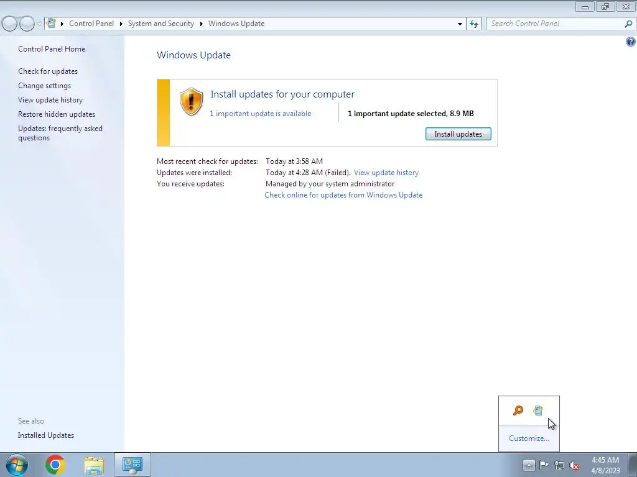
Task: Click the Control Panel breadcrumb
Action: [91, 24]
